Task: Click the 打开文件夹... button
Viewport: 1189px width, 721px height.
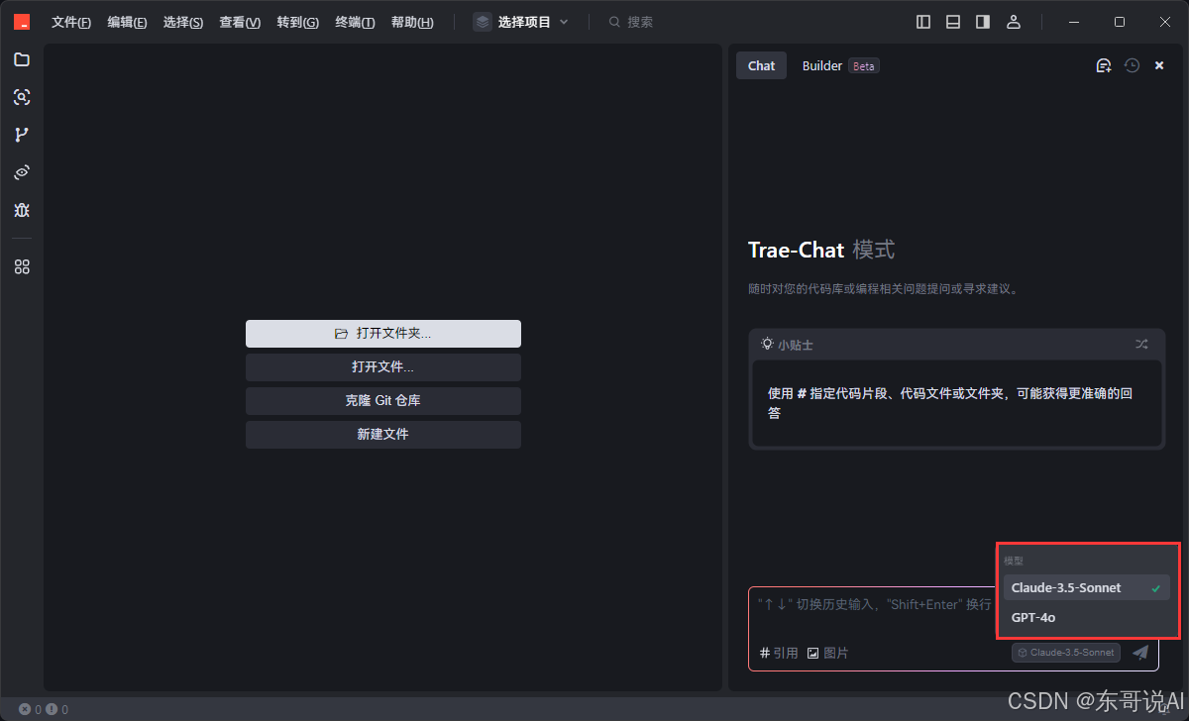Action: 383,334
